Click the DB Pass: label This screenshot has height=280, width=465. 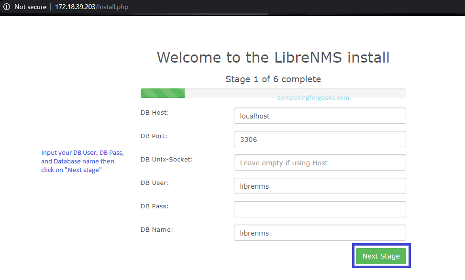click(154, 206)
